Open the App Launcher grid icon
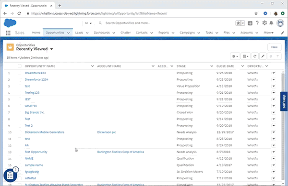The image size is (288, 186). click(x=8, y=33)
